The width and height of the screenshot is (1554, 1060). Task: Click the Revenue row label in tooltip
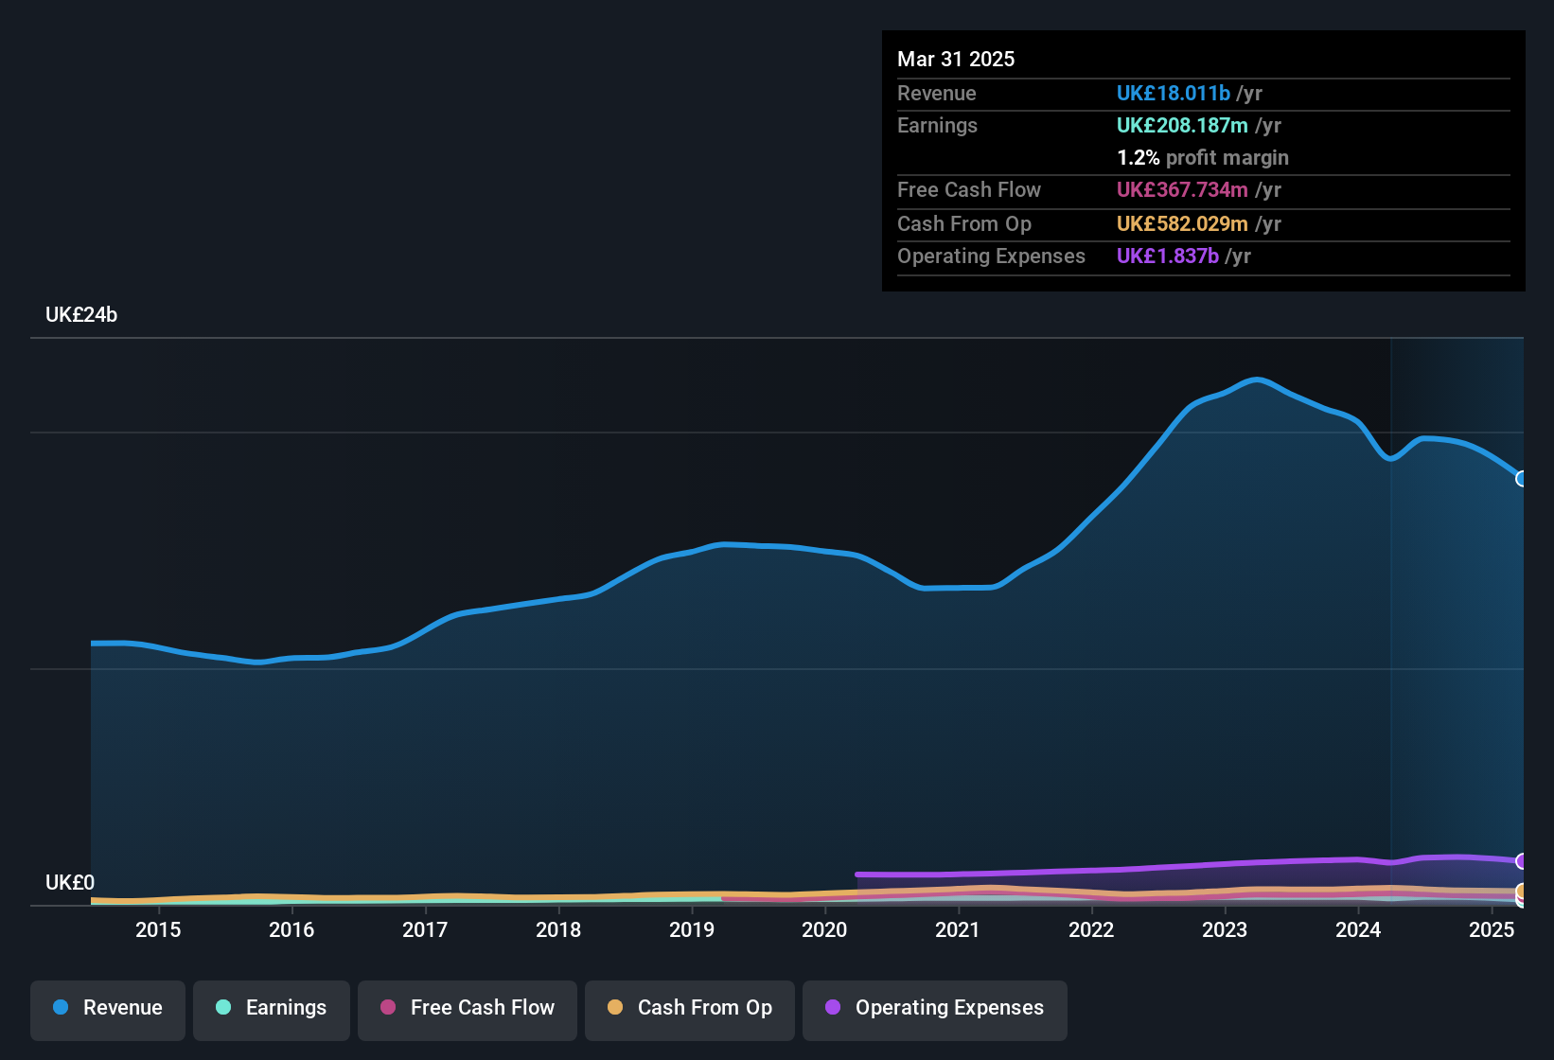point(937,93)
